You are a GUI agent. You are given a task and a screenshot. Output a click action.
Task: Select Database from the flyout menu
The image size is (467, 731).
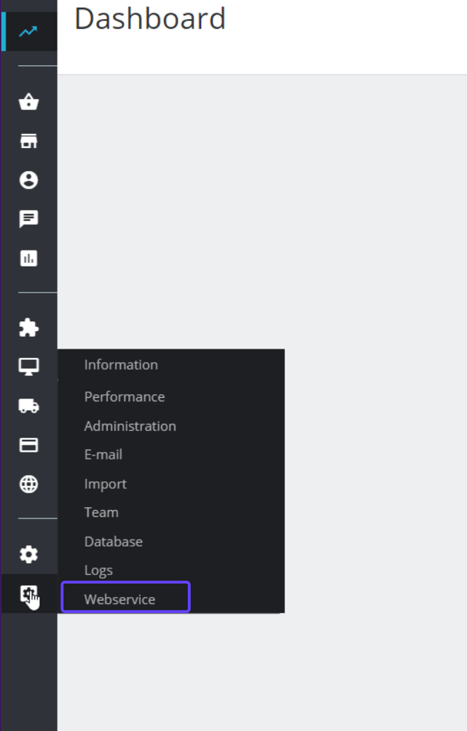tap(113, 541)
